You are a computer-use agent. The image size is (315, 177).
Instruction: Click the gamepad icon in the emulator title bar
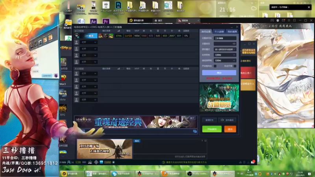272,20
